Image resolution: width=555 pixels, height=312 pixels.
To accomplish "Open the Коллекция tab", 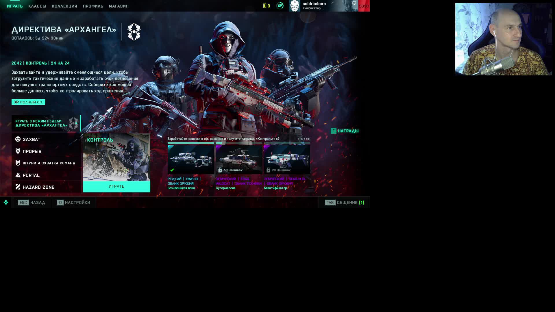I will point(64,6).
